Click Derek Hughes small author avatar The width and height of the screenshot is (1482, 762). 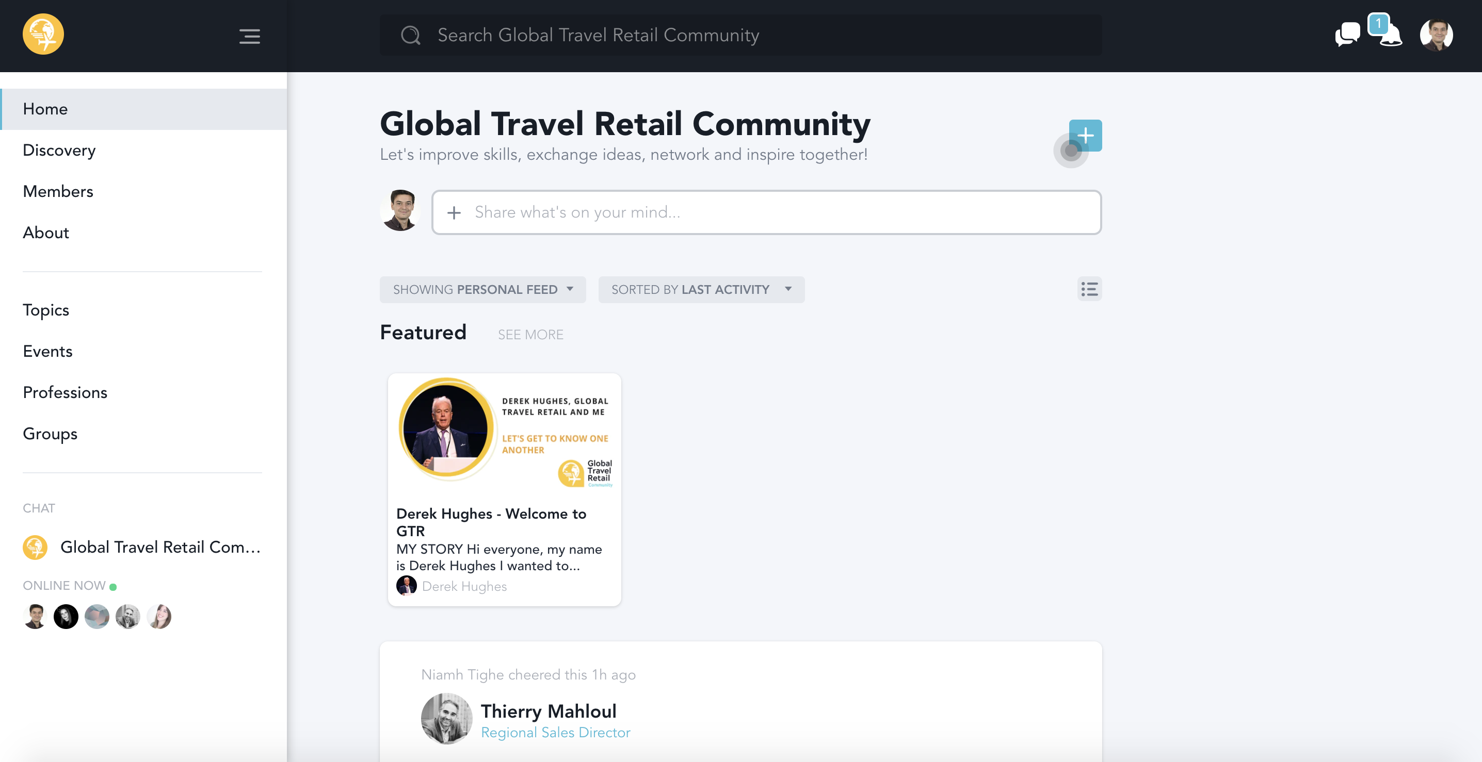click(x=406, y=586)
